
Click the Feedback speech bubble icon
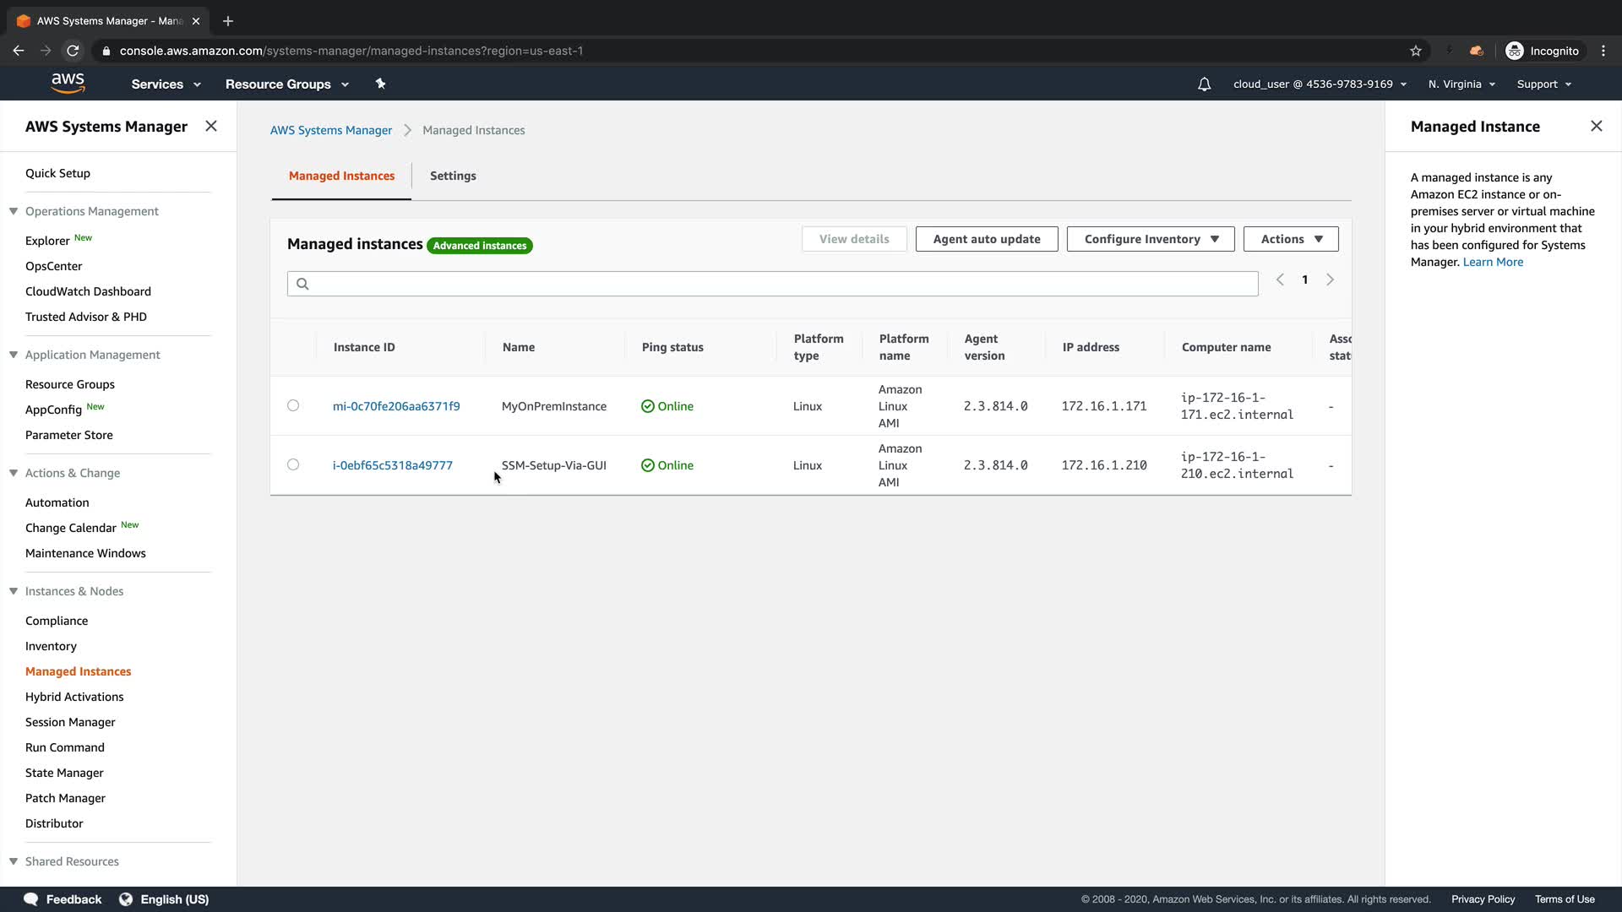tap(31, 899)
